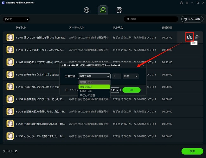This screenshot has height=158, width=206.
Task: Select title #1436 とうとう、アレを買いました
Action: coord(41,136)
